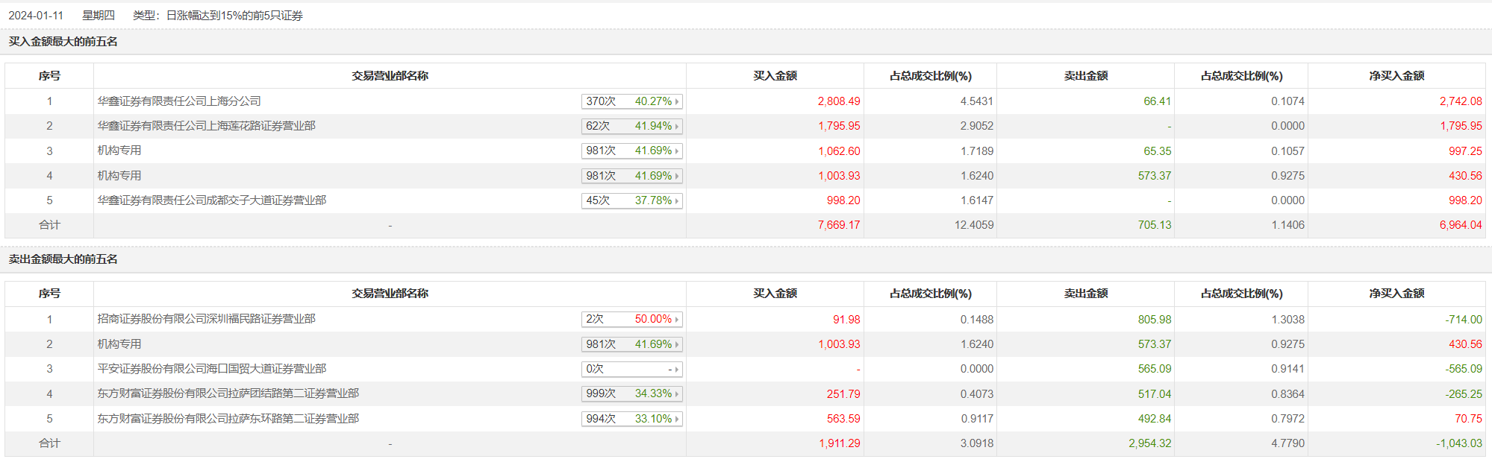Expand the 45次 37.78% stats box
Screen dimensions: 1492x462
point(631,200)
